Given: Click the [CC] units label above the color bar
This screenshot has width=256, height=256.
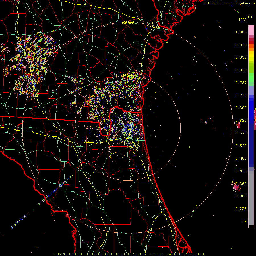Looking at the screenshot, I should 243,20.
